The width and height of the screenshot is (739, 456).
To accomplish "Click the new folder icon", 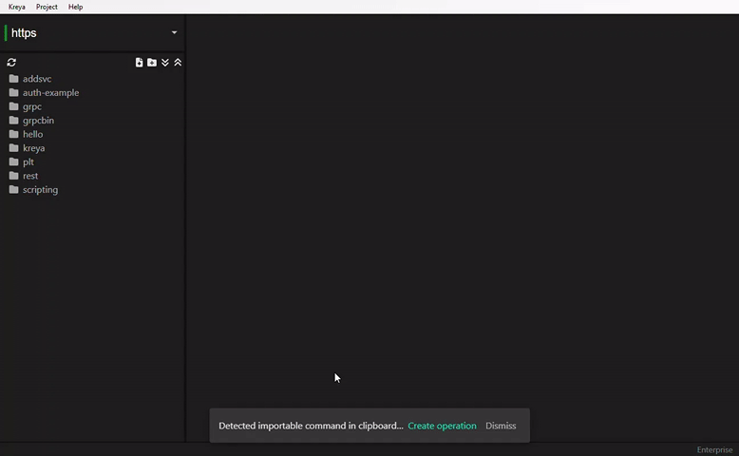I will click(152, 63).
